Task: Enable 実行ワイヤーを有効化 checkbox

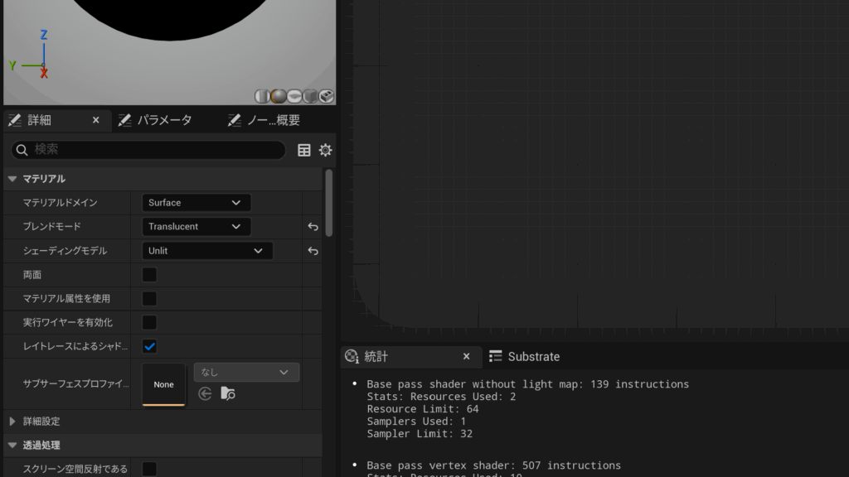Action: 149,322
